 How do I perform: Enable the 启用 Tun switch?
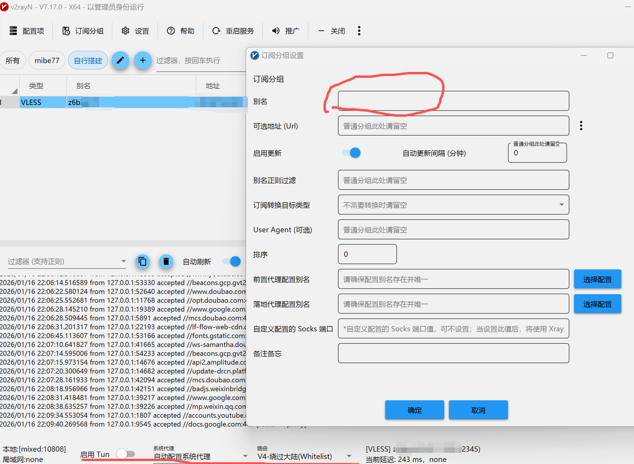coord(126,454)
